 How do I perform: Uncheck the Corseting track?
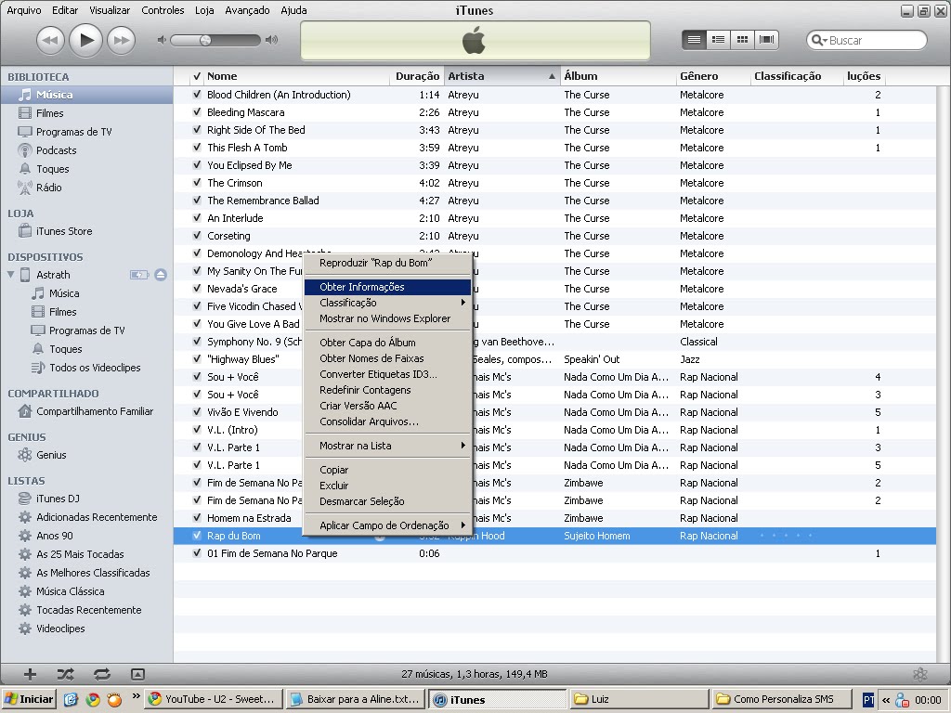point(197,236)
